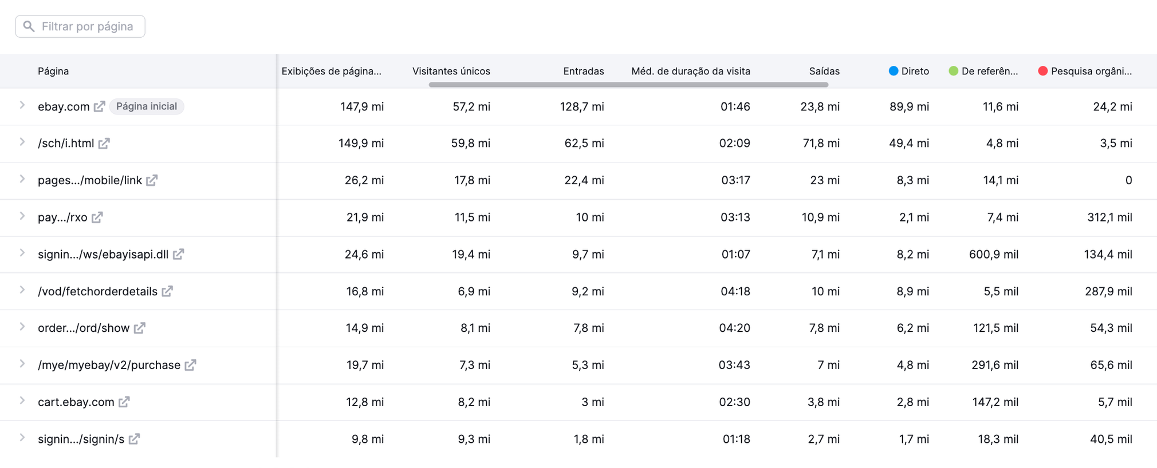This screenshot has width=1157, height=468.
Task: Expand the pages.../mobile/link row
Action: (22, 179)
